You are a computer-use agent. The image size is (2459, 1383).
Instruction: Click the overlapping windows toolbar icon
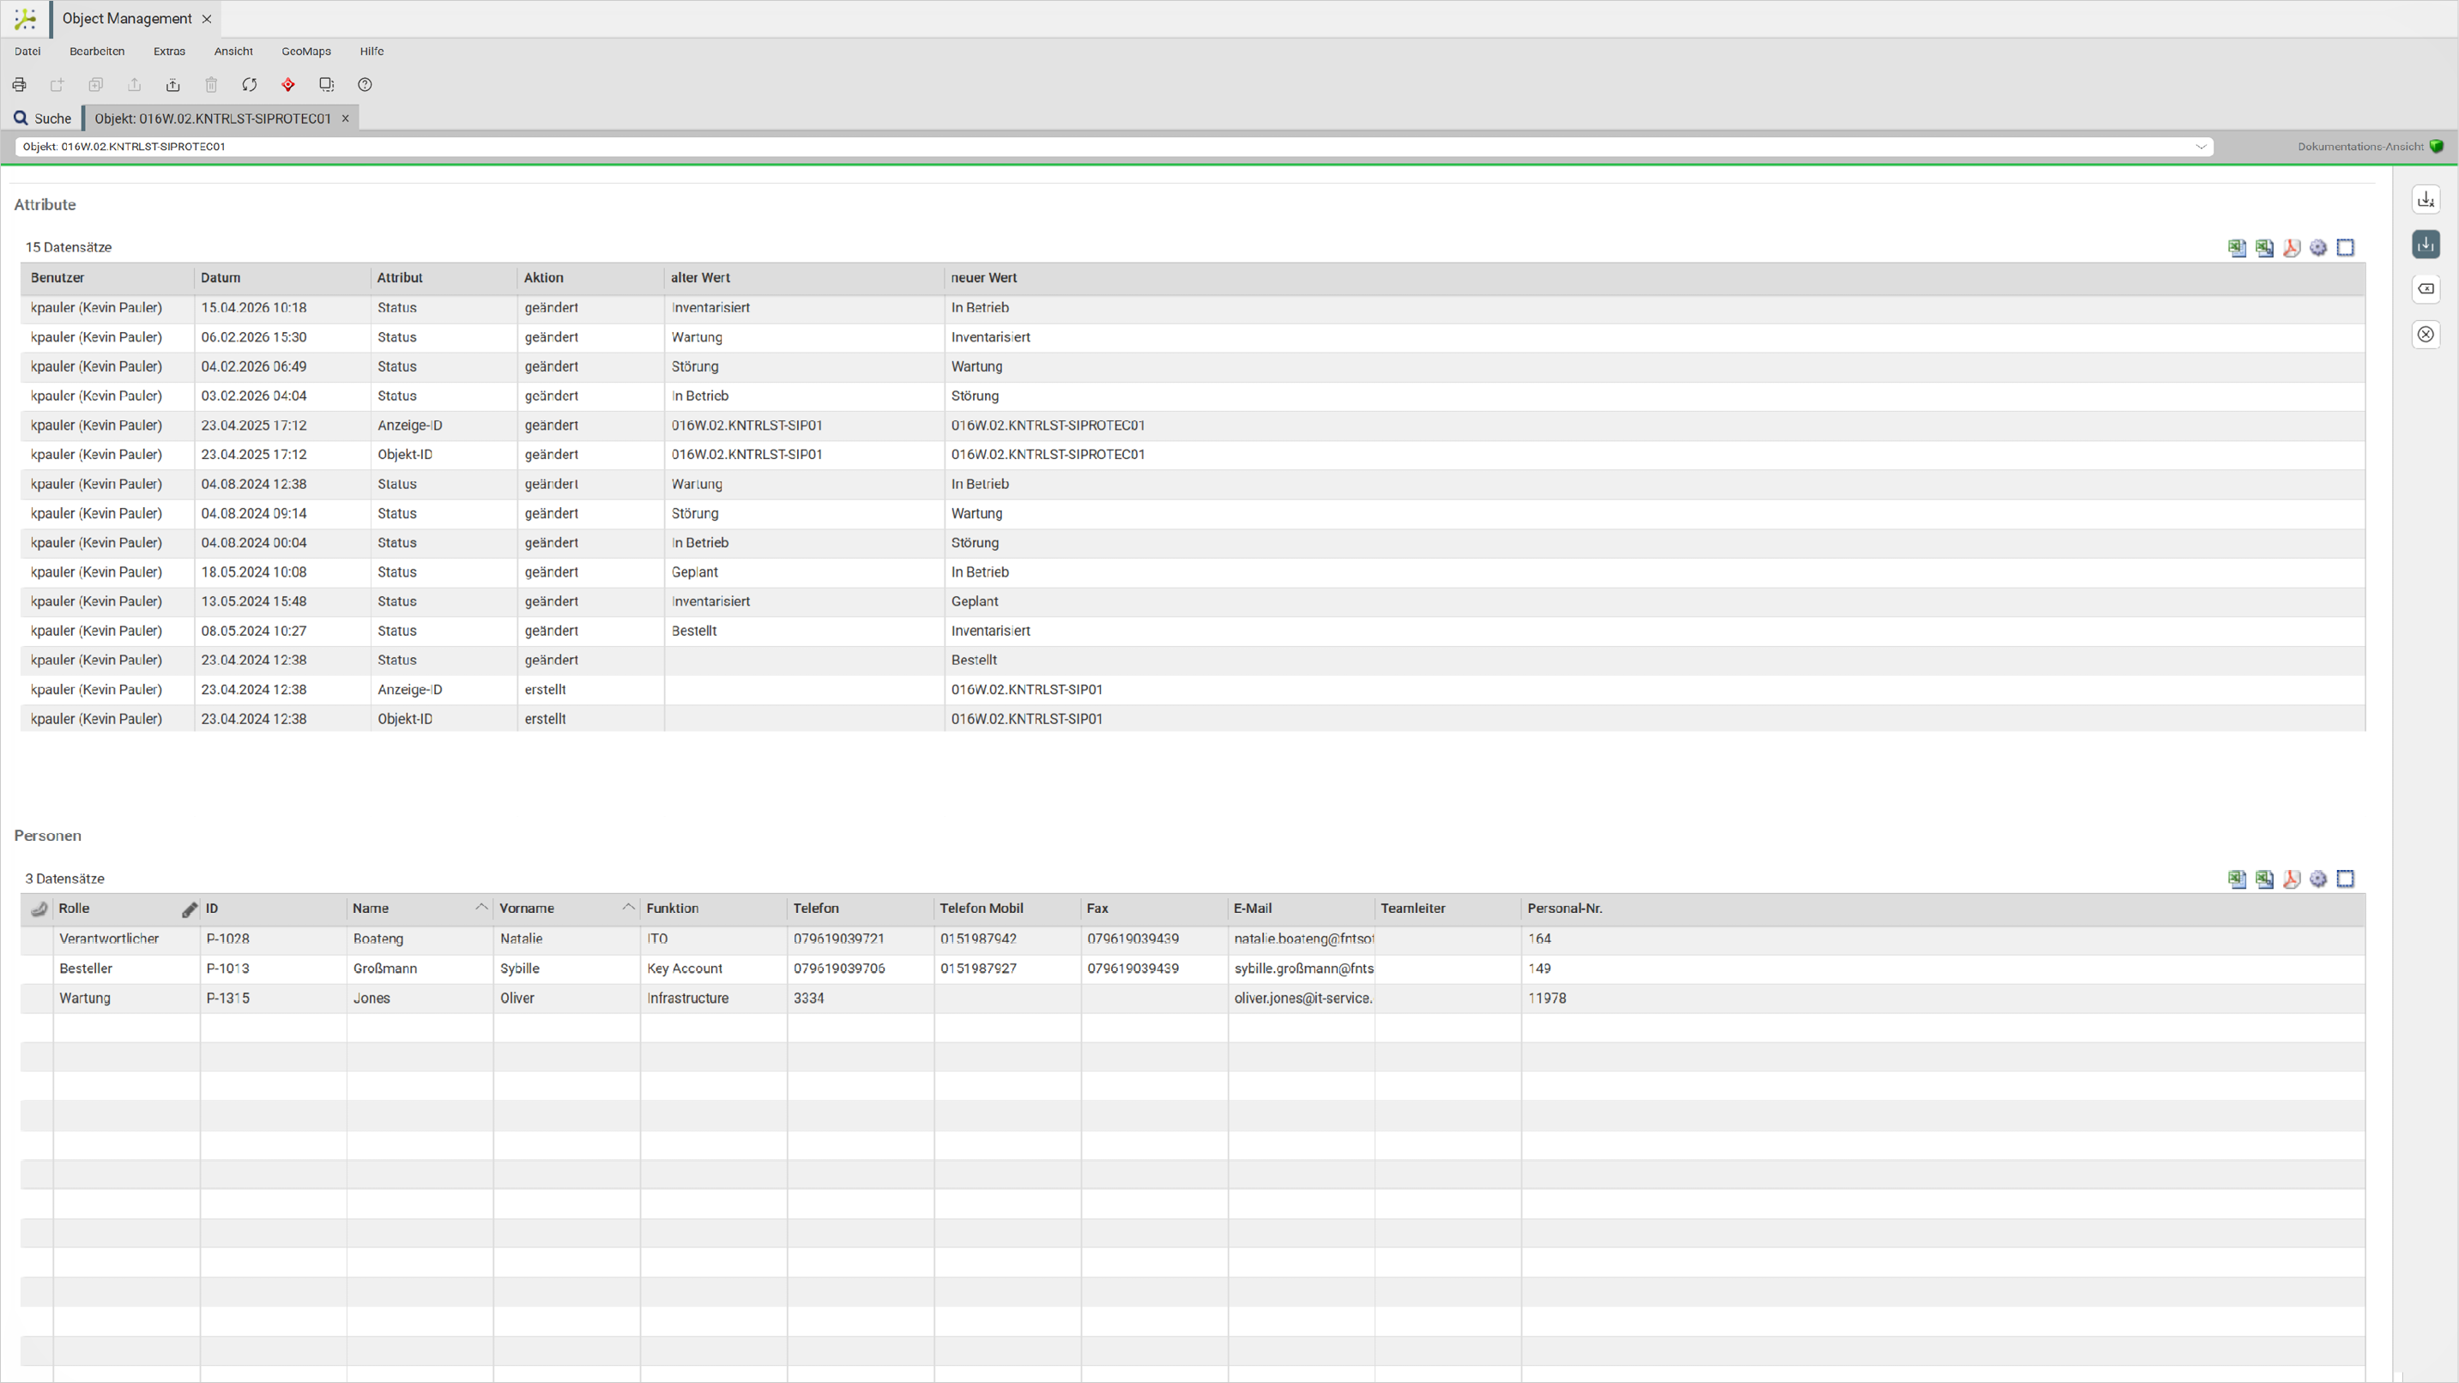[x=327, y=85]
